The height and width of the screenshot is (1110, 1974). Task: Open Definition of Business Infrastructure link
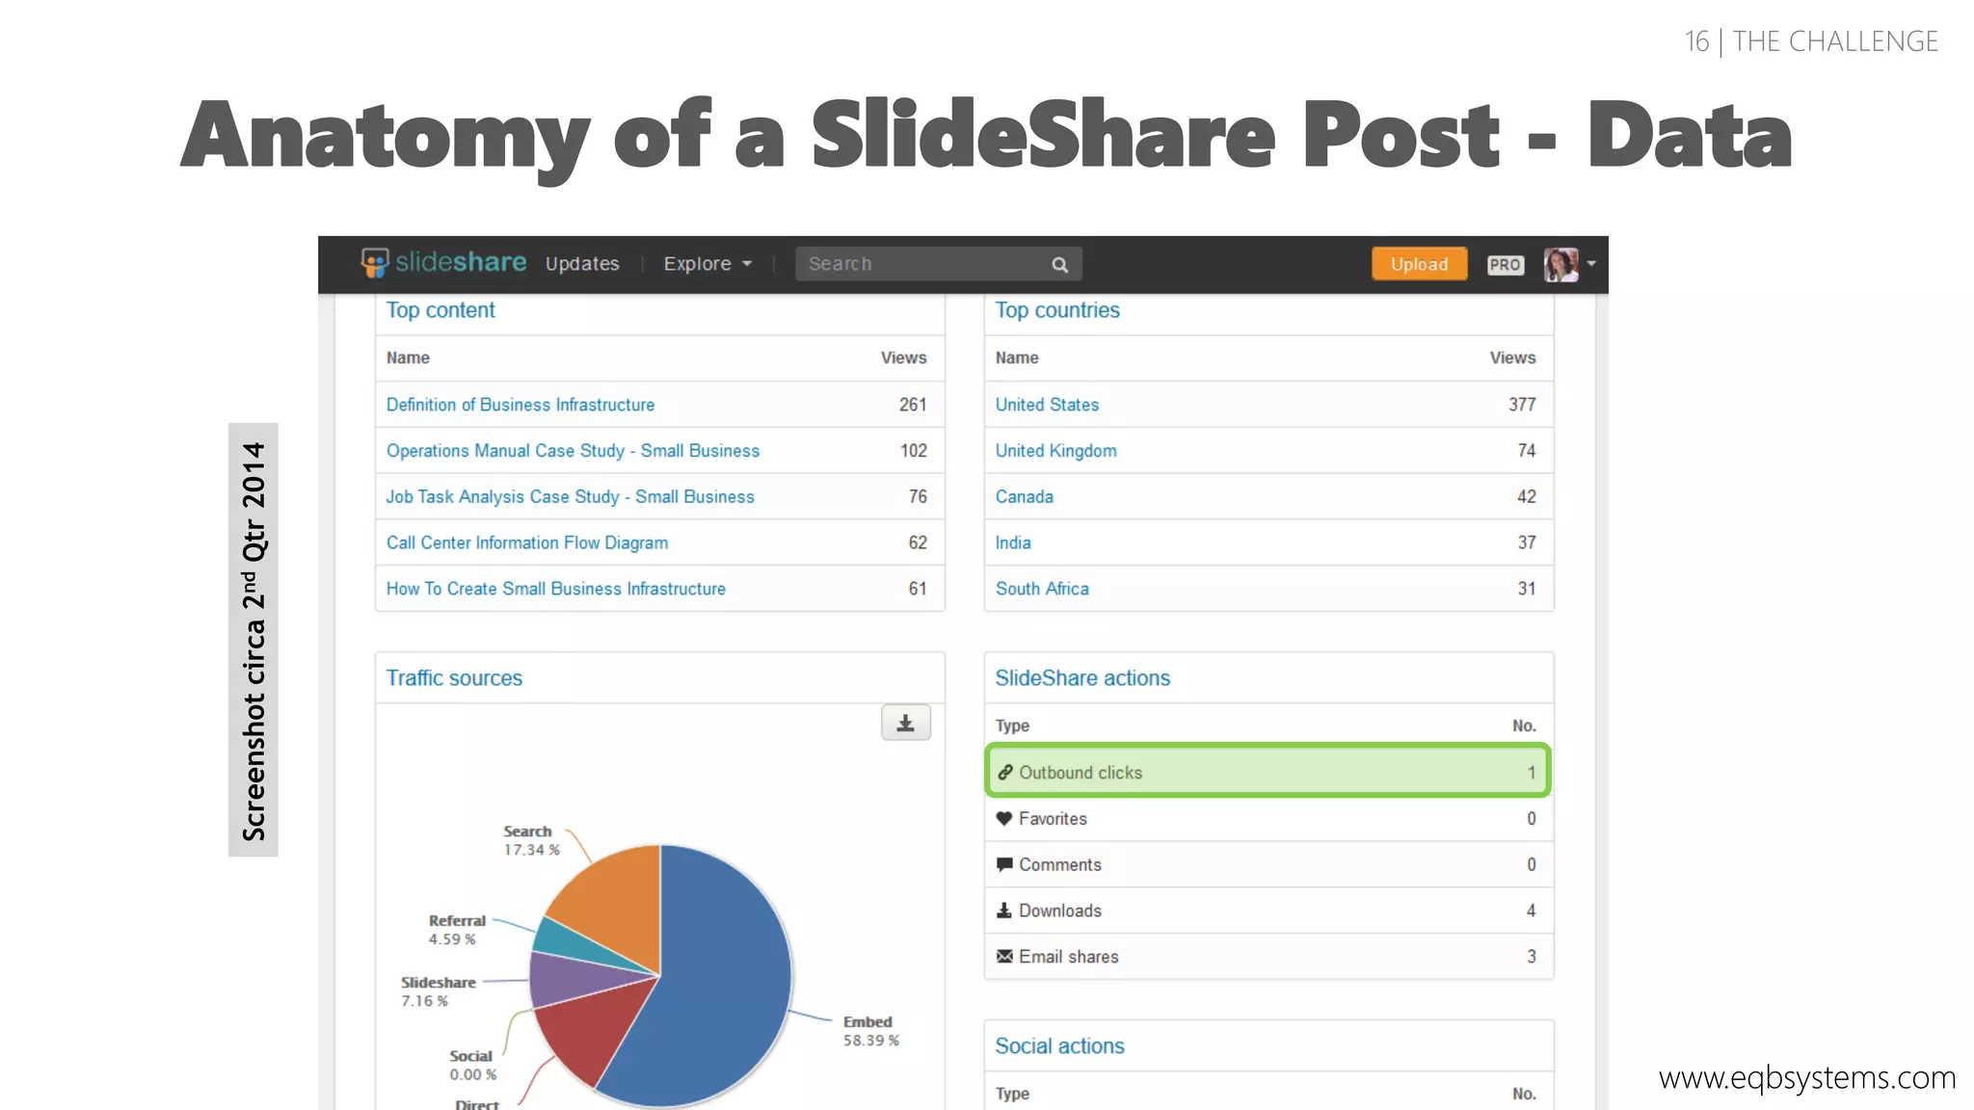pyautogui.click(x=520, y=405)
